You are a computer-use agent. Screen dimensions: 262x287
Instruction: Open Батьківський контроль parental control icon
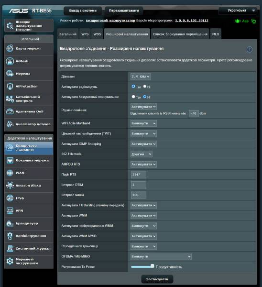click(10, 99)
